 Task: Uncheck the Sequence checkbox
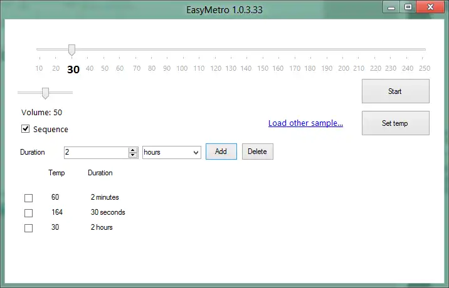[x=25, y=129]
